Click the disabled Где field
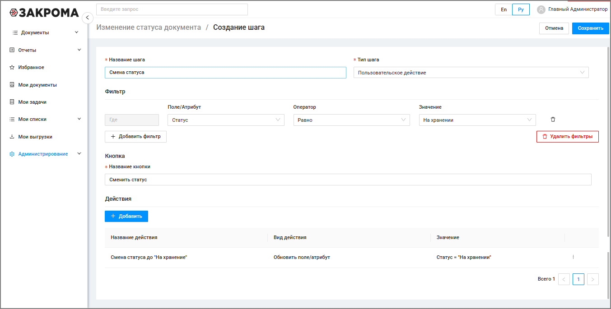This screenshot has height=309, width=611. point(132,120)
